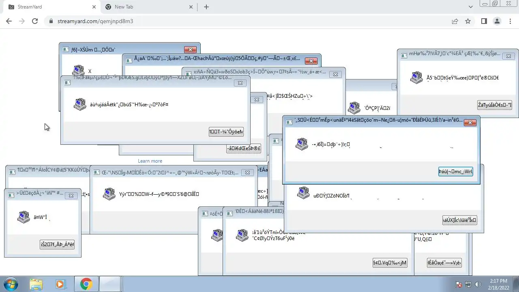The image size is (519, 292).
Task: Open the taskbar clock showing 2:17 PM
Action: [x=498, y=284]
